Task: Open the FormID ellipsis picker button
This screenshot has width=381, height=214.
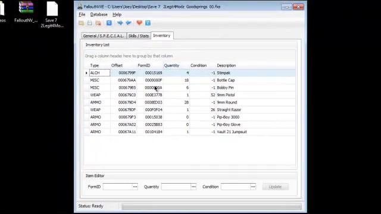Action: coord(135,187)
